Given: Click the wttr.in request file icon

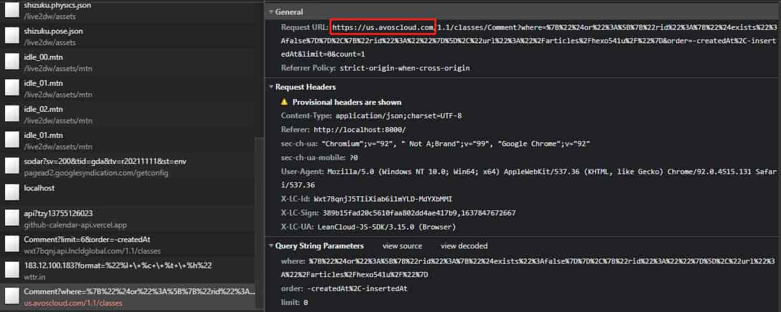Looking at the screenshot, I should (13, 271).
